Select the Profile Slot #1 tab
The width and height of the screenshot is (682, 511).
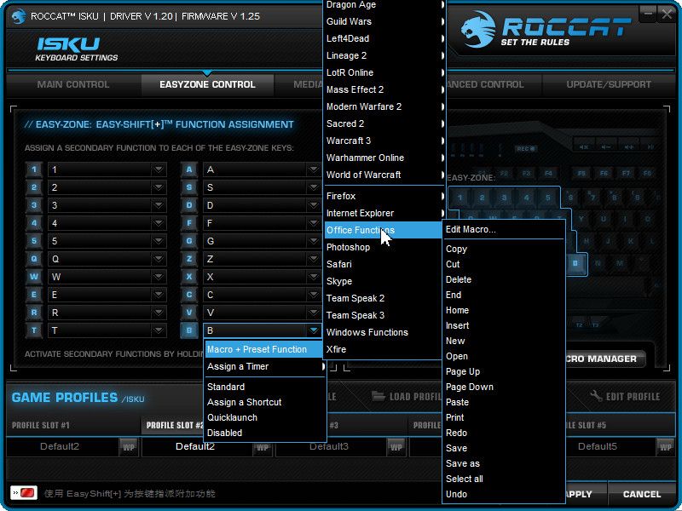click(73, 425)
